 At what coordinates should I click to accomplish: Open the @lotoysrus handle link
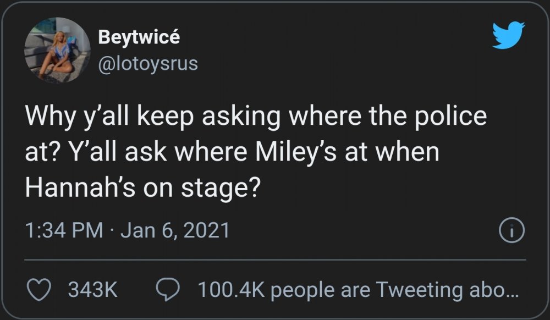coord(147,64)
